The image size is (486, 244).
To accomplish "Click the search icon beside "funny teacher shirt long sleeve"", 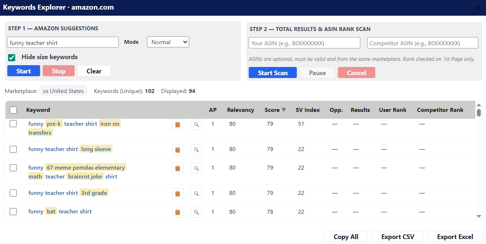I will [196, 150].
